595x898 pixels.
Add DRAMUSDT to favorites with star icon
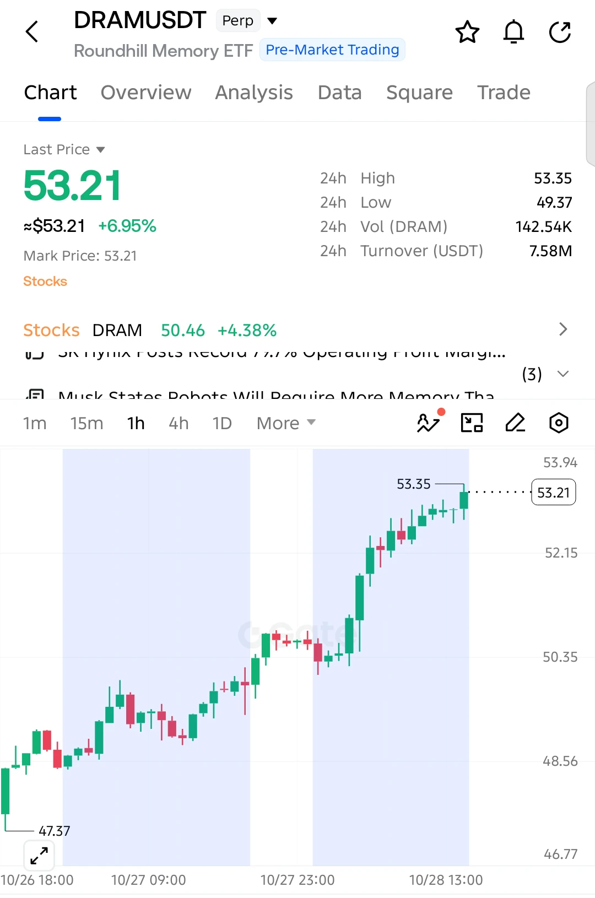click(x=467, y=31)
